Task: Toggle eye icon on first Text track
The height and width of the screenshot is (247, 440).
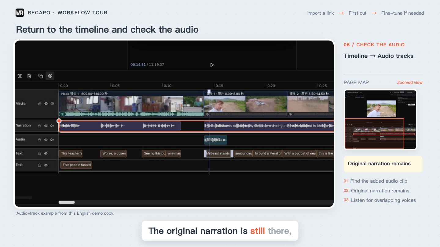Action: [x=46, y=154]
